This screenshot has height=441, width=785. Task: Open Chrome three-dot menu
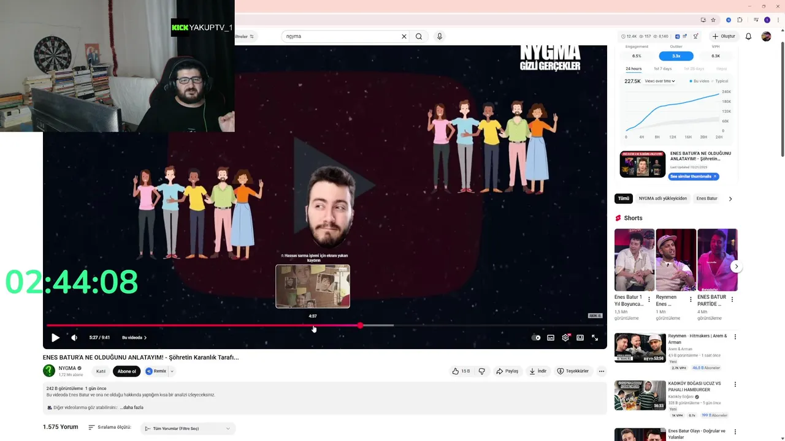tap(777, 20)
